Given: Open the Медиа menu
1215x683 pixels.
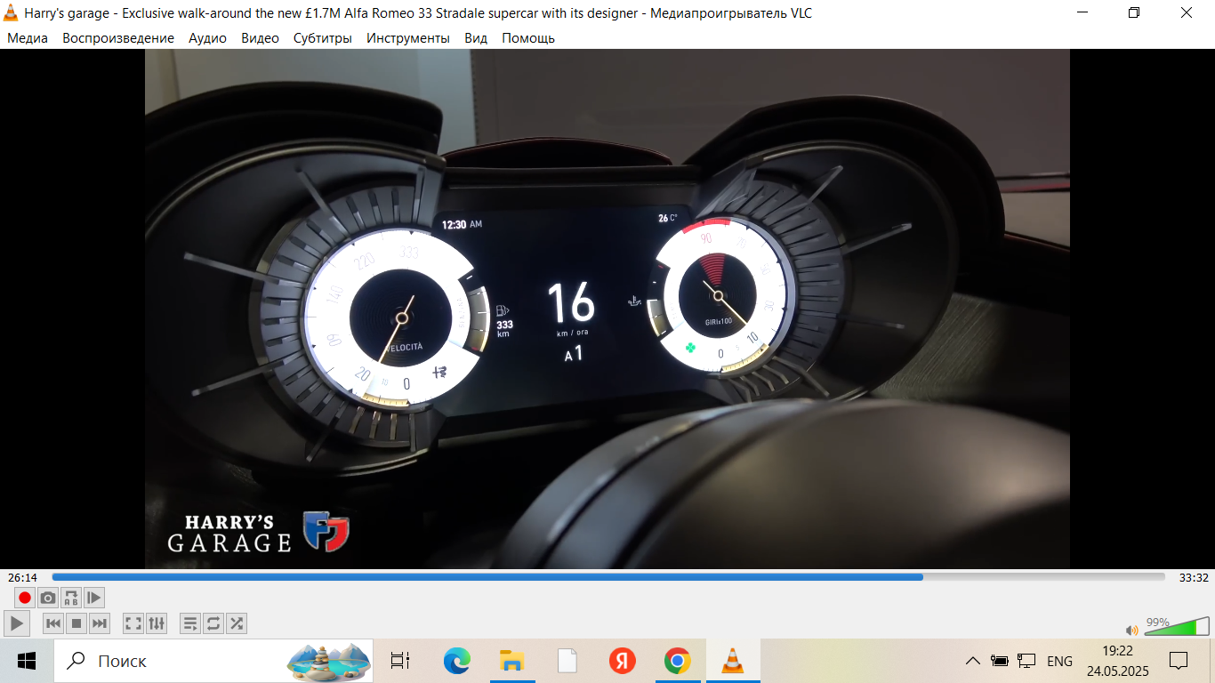Looking at the screenshot, I should pyautogui.click(x=28, y=38).
